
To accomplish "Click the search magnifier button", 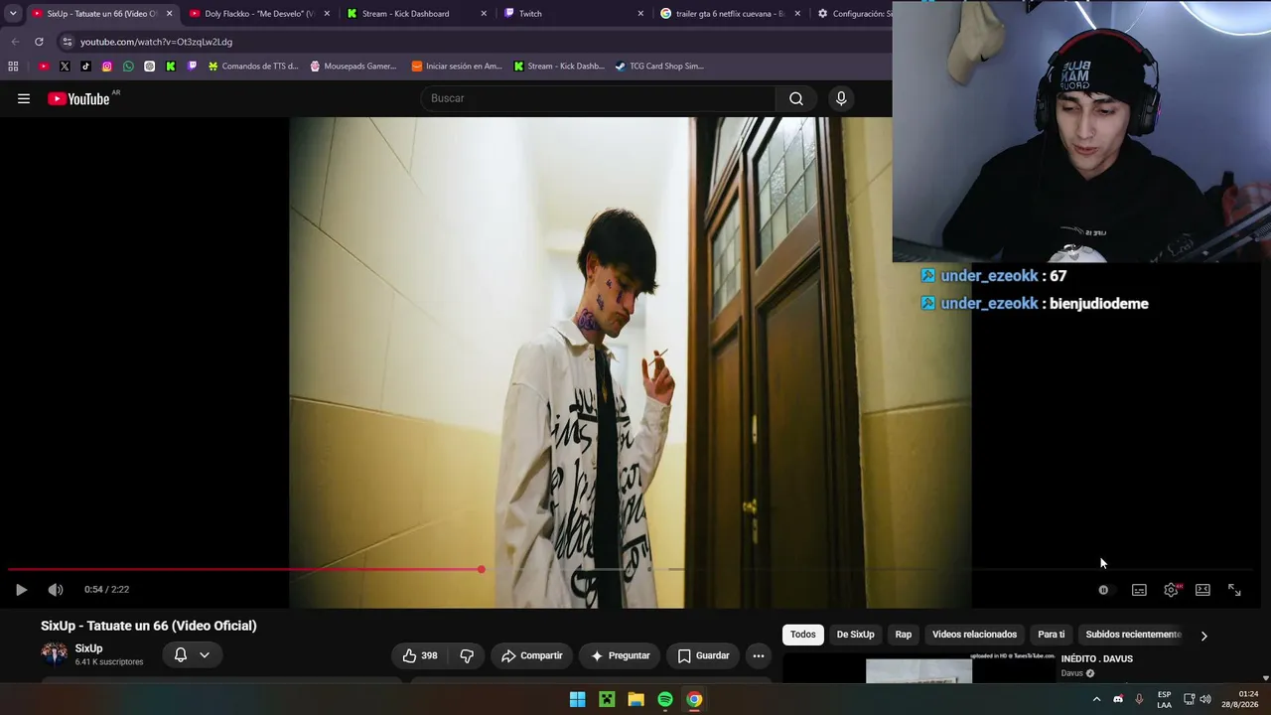I will (796, 98).
